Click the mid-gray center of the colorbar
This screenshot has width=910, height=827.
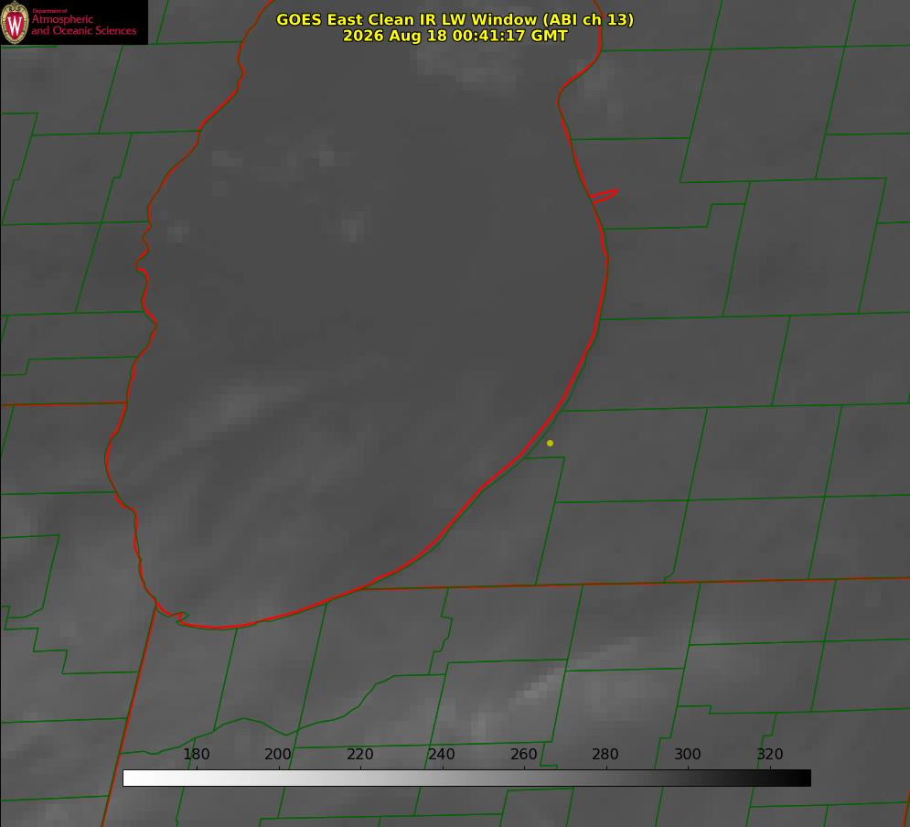466,779
